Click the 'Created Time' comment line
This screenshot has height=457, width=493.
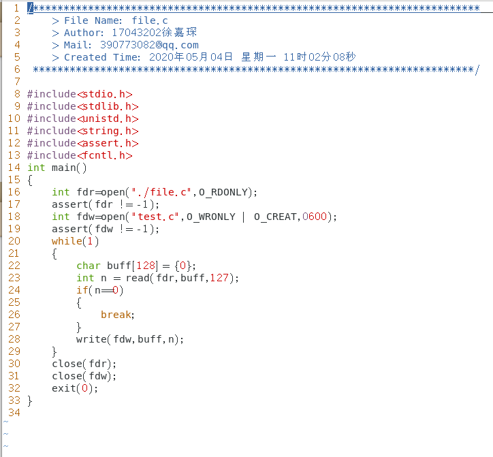[204, 57]
